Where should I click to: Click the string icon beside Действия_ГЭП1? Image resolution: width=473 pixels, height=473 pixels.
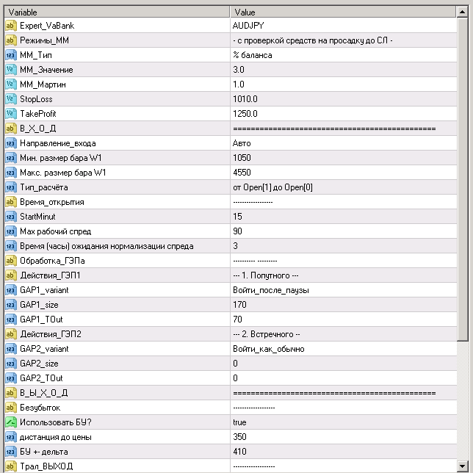(10, 275)
